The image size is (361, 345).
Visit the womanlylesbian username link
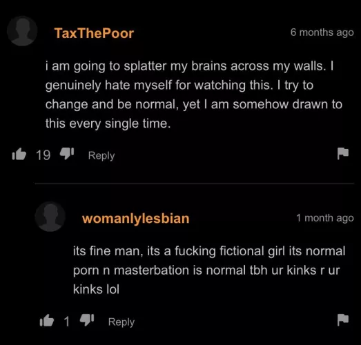pos(135,219)
